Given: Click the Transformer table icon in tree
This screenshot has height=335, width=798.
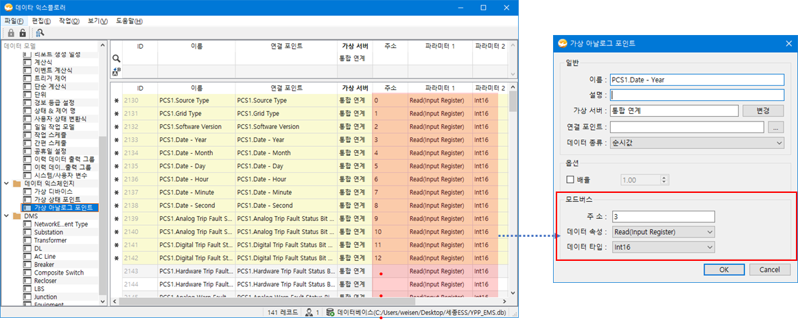Looking at the screenshot, I should [27, 240].
